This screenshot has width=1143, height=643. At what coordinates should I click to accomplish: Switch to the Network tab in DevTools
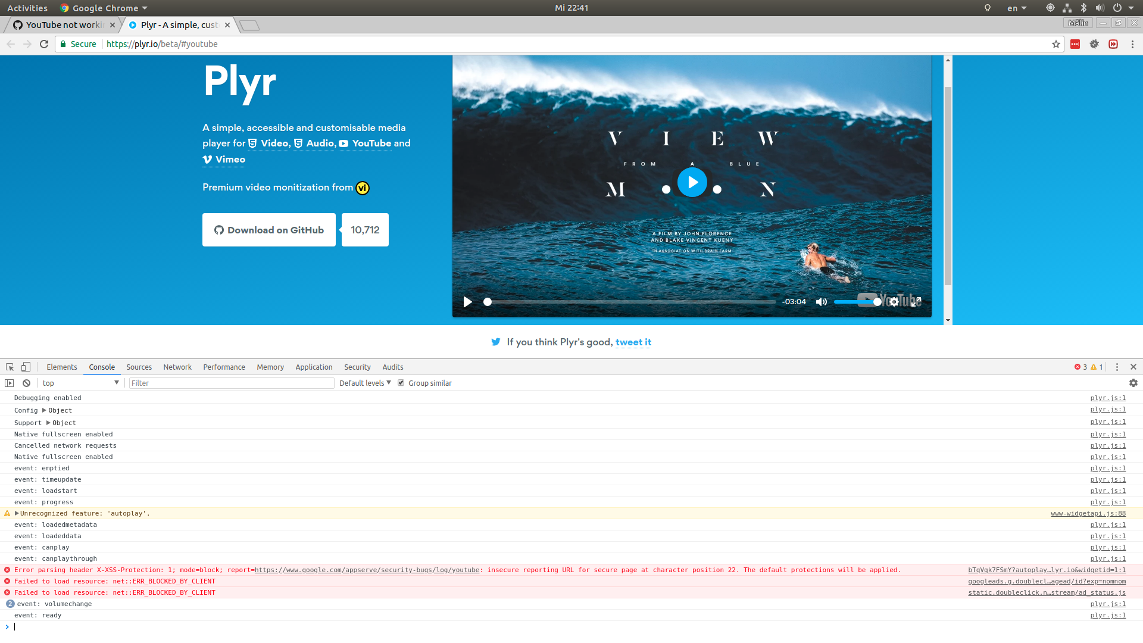pyautogui.click(x=177, y=367)
